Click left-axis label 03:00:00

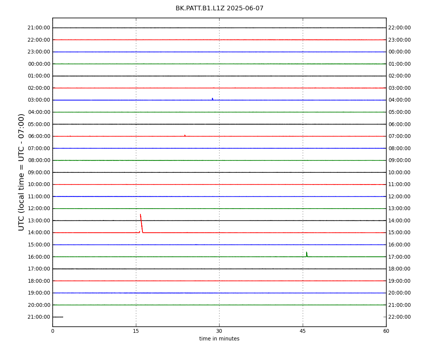coord(39,100)
